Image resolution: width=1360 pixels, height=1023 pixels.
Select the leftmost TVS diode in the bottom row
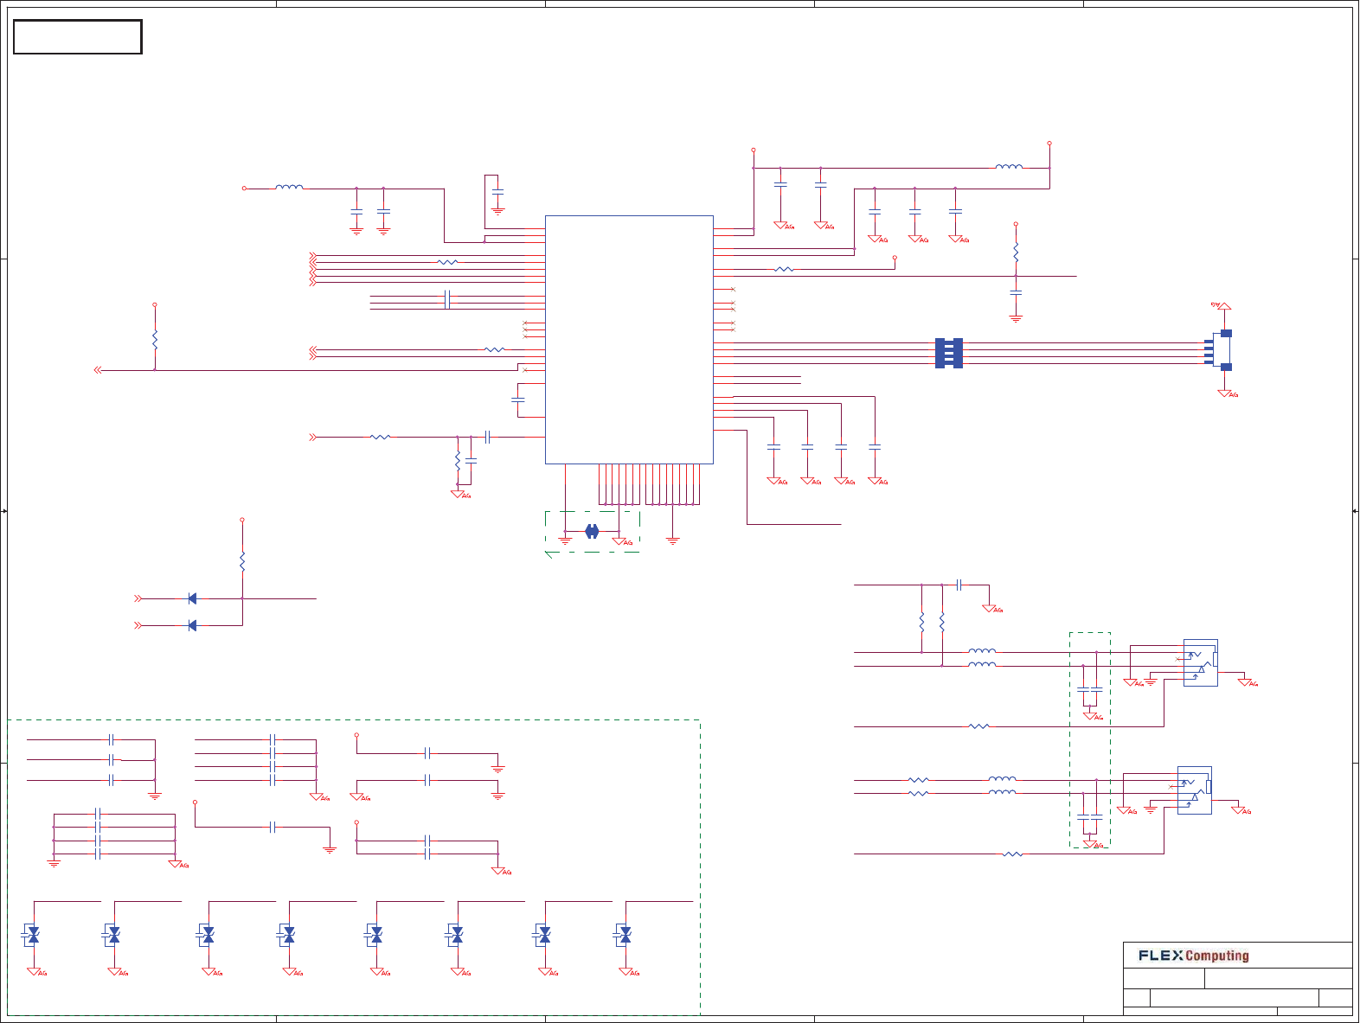[x=33, y=935]
